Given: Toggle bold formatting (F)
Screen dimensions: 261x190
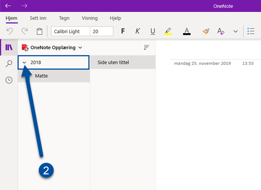Looking at the screenshot, I should [x=123, y=31].
